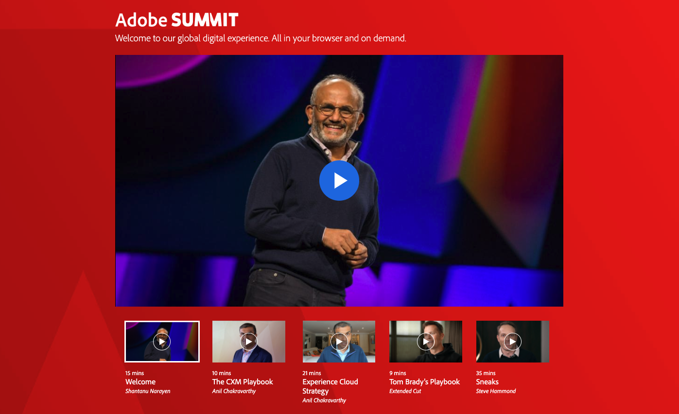The height and width of the screenshot is (414, 679).
Task: Select Tom Brady's Playbook title
Action: pyautogui.click(x=424, y=382)
